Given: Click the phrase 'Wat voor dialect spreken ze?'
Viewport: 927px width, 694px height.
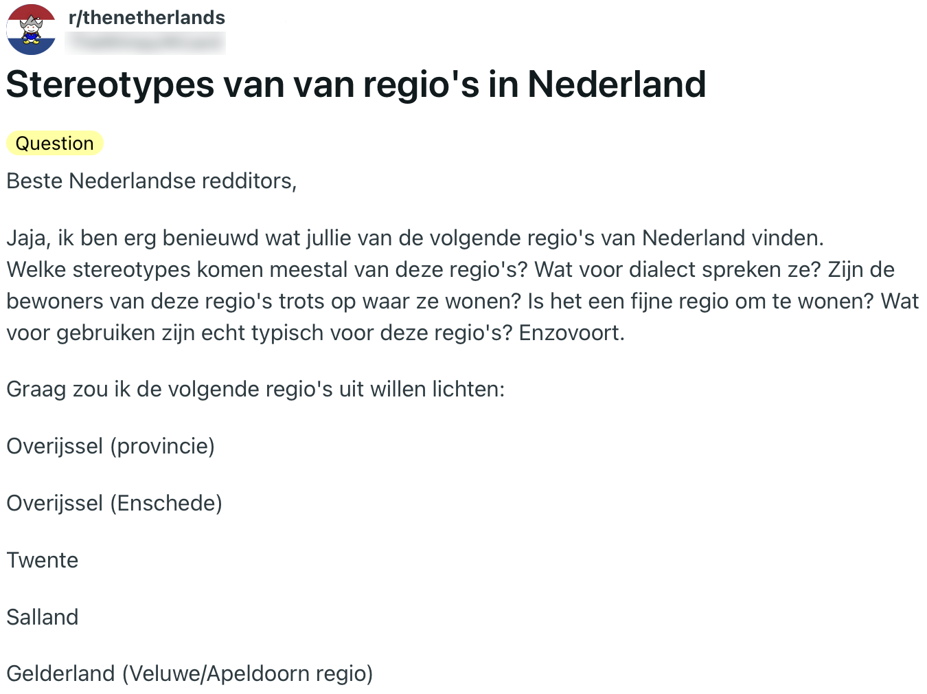Looking at the screenshot, I should [x=677, y=269].
